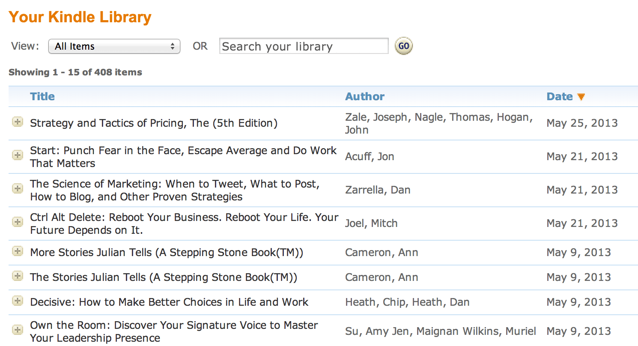
Task: Click plus icon beside More Stories Julian Tells
Action: click(17, 251)
